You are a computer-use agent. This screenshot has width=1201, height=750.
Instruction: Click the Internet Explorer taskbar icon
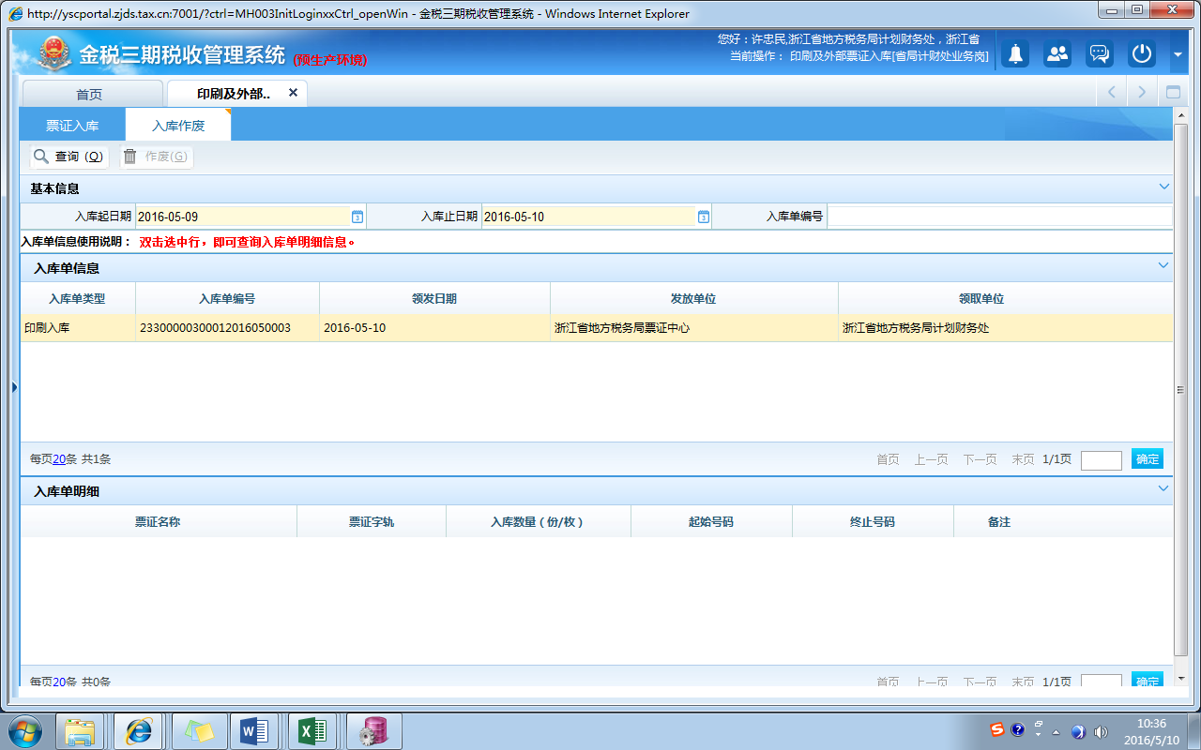[x=139, y=731]
